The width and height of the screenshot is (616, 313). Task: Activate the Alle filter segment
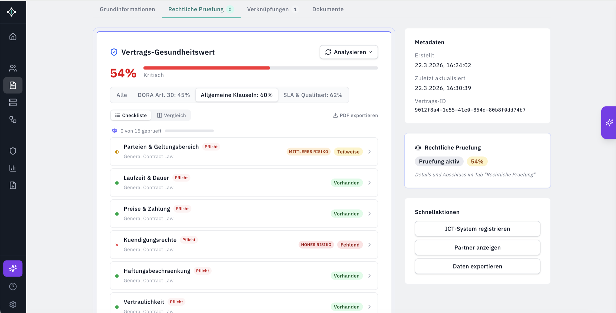pyautogui.click(x=122, y=95)
